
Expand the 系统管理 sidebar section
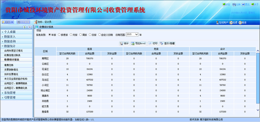tap(16, 93)
